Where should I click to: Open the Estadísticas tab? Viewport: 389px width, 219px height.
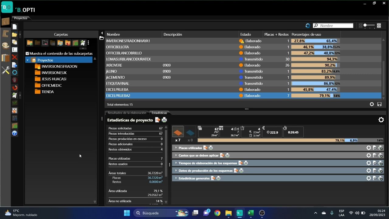(159, 113)
